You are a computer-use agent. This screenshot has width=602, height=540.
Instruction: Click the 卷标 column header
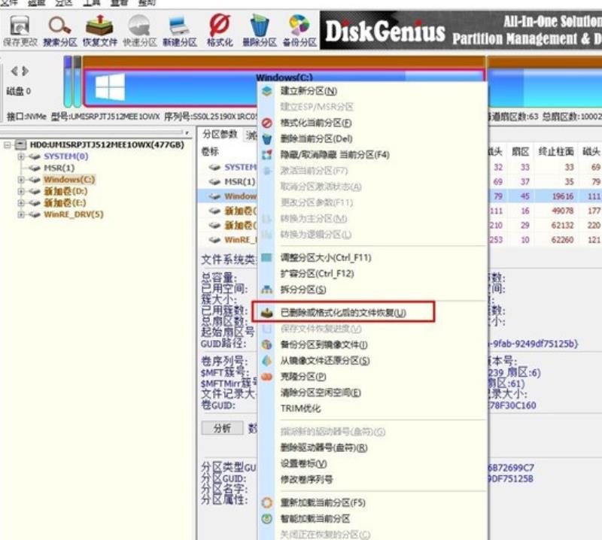tap(210, 152)
